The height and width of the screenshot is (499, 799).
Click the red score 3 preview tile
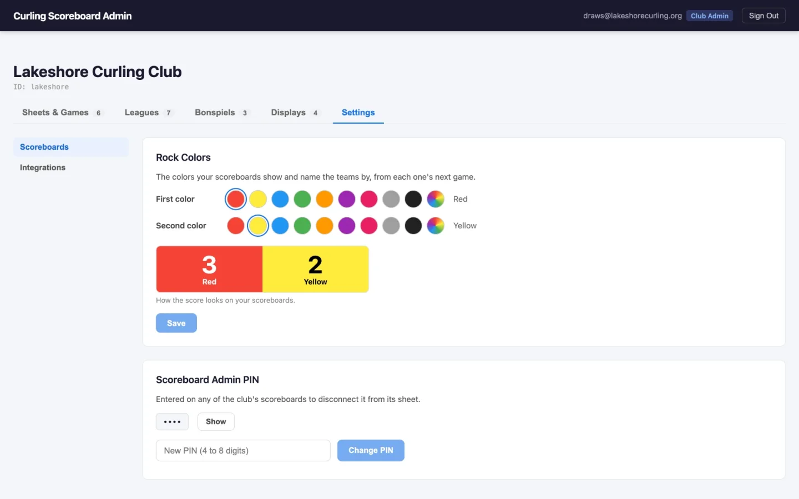pyautogui.click(x=209, y=269)
